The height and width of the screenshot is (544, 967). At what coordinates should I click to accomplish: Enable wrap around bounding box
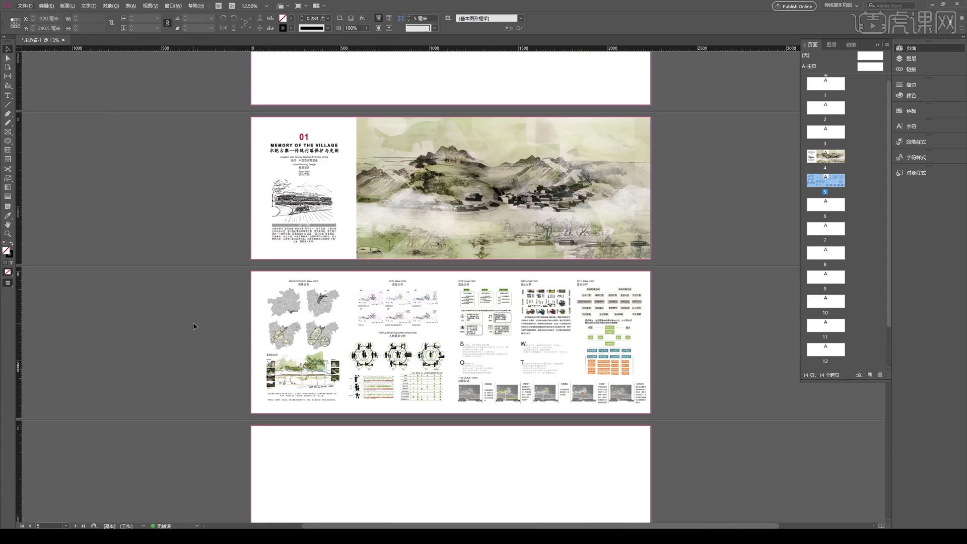click(x=388, y=18)
